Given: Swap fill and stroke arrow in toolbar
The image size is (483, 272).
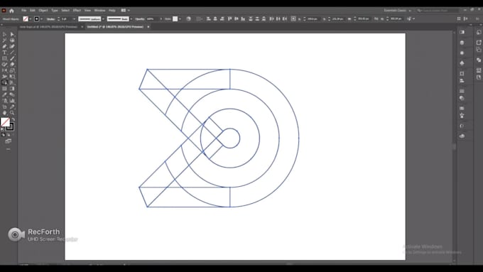Looking at the screenshot, I should point(13,119).
